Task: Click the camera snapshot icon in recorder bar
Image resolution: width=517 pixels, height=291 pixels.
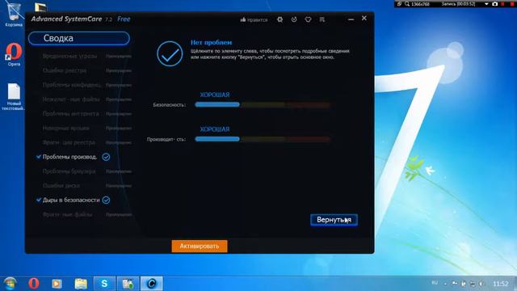Action: point(494,4)
